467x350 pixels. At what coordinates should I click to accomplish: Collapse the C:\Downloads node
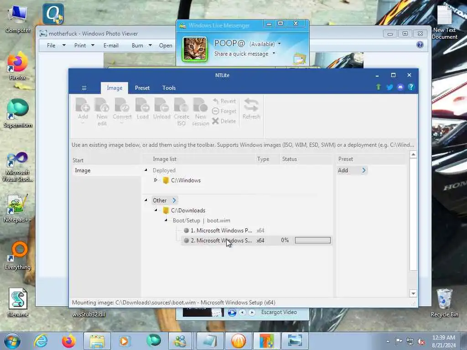(156, 210)
